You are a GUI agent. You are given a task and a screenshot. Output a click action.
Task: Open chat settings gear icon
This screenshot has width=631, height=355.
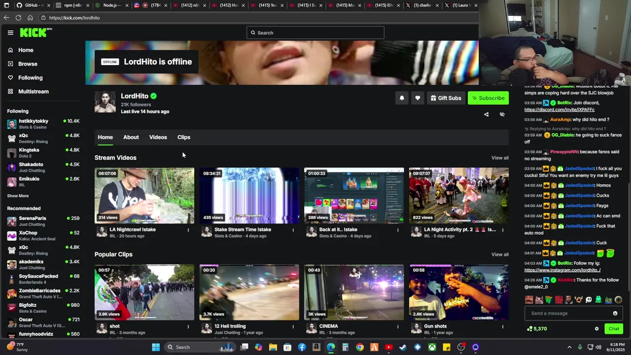(596, 329)
